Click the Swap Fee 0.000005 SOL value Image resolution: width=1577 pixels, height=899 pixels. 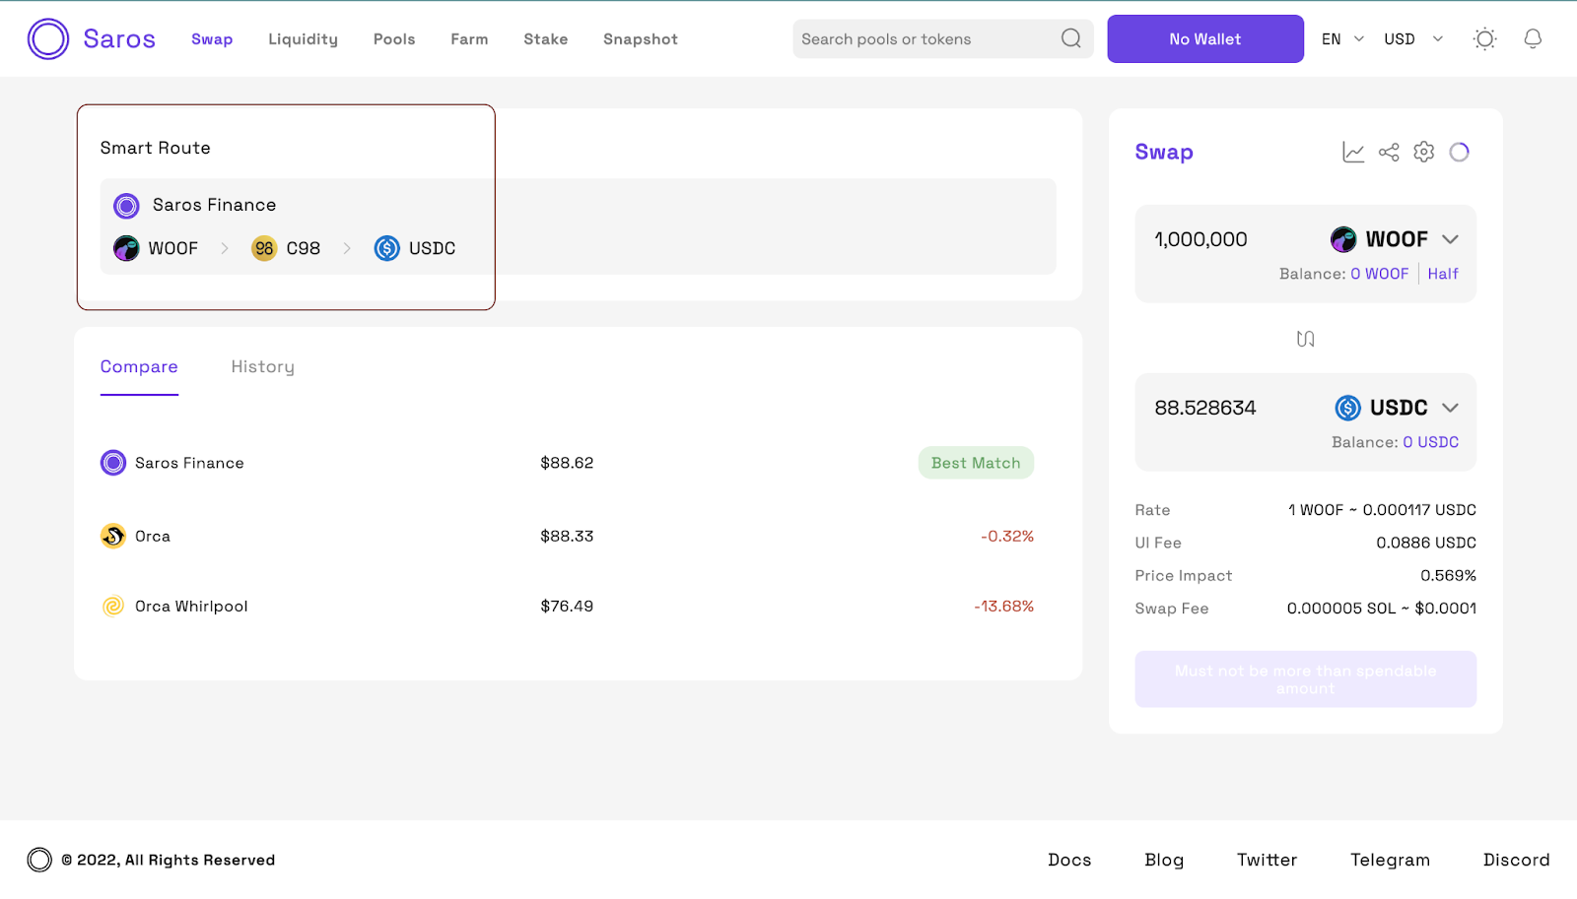pos(1382,609)
